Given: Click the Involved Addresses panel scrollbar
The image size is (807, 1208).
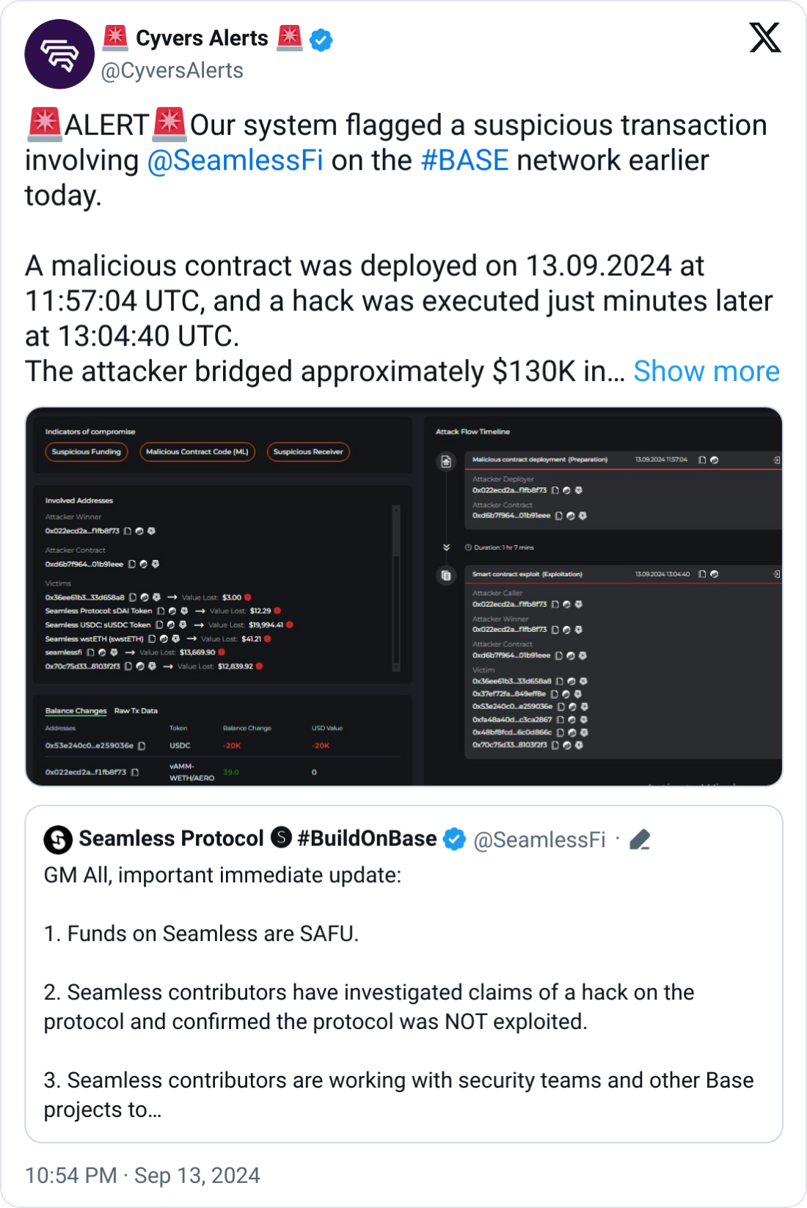Looking at the screenshot, I should (x=396, y=589).
